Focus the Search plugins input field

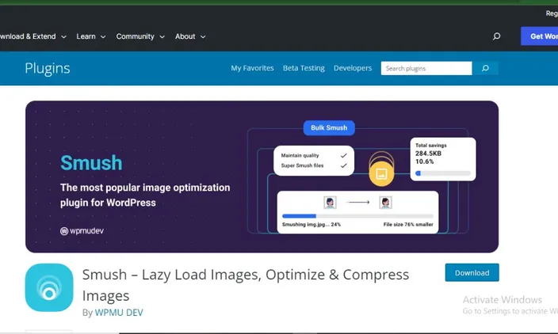pos(426,68)
